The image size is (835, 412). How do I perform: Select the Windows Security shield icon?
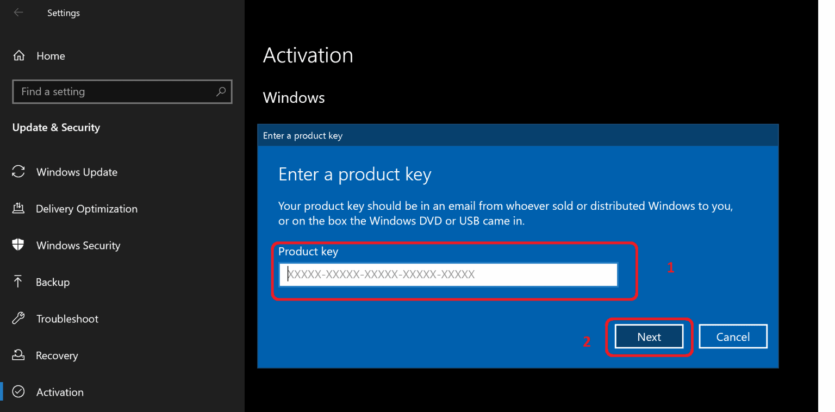[x=18, y=245]
